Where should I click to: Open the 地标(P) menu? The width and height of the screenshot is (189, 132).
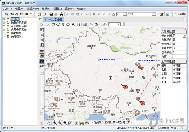46,9
